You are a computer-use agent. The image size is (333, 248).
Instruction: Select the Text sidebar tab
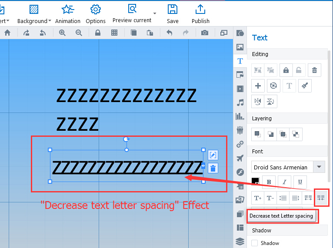240,61
